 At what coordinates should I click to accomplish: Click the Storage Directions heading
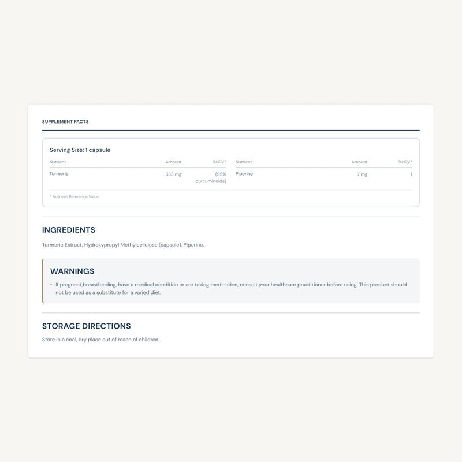tap(86, 326)
